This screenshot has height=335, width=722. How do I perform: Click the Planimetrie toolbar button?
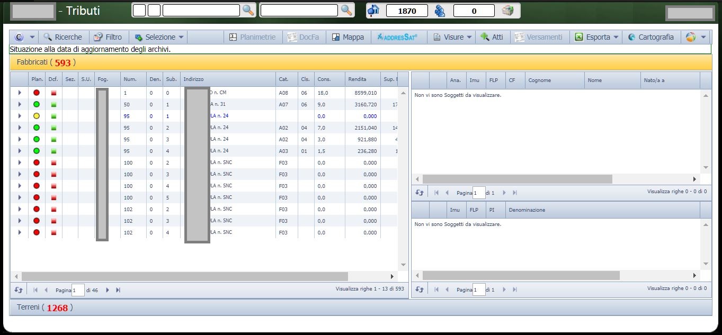[x=252, y=37]
